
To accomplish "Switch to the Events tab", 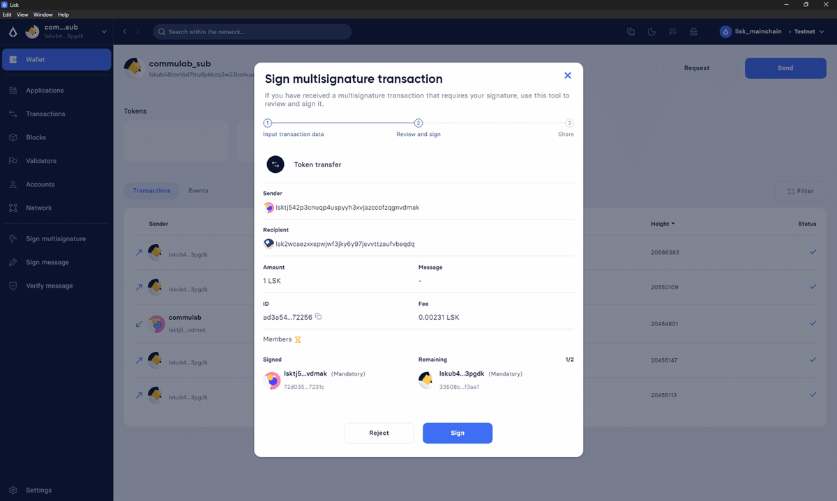I will pyautogui.click(x=198, y=190).
